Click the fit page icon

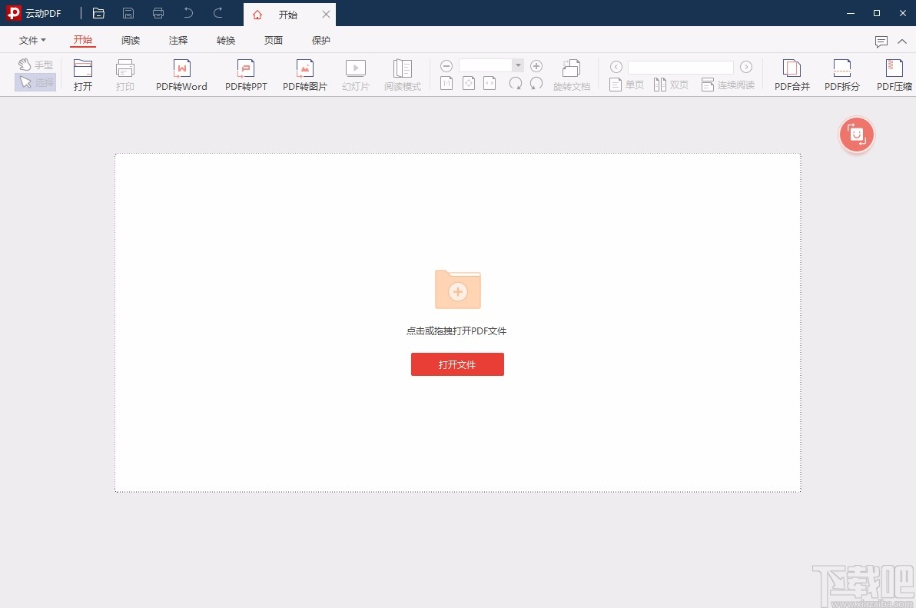pyautogui.click(x=469, y=84)
